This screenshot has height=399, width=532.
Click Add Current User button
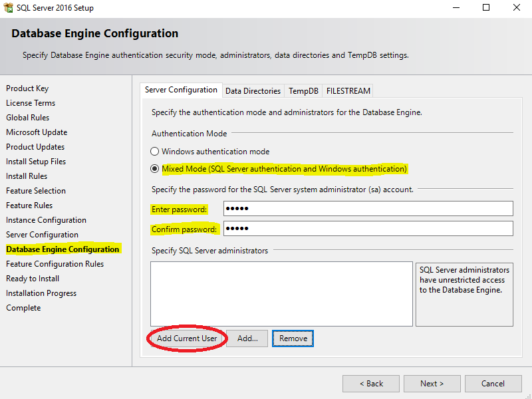(187, 338)
